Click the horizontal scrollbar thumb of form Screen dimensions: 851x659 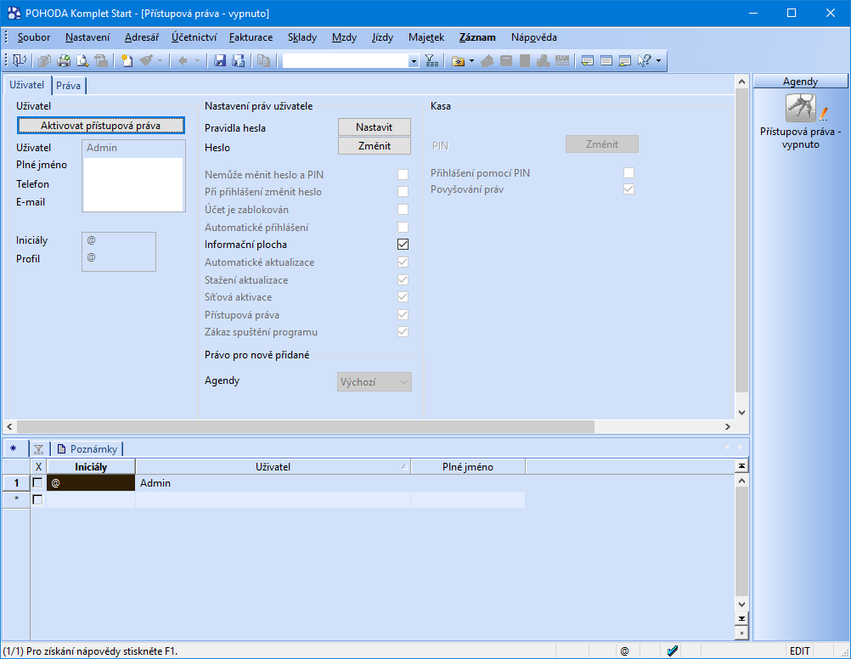pos(305,426)
